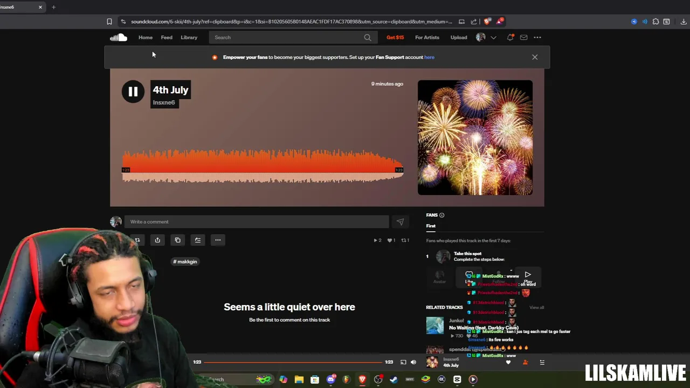Viewport: 690px width, 388px height.
Task: Open the For Artists page
Action: click(x=427, y=37)
